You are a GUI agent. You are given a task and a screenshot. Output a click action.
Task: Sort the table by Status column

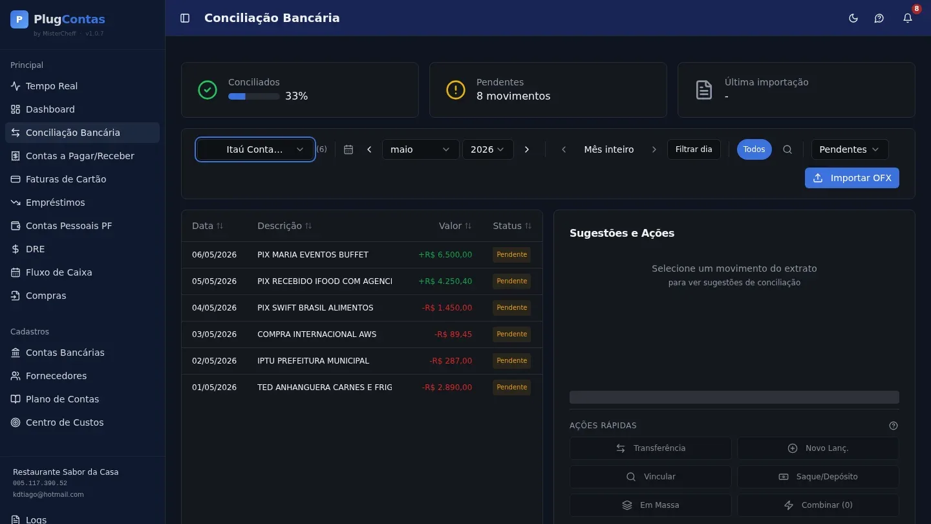click(x=512, y=226)
